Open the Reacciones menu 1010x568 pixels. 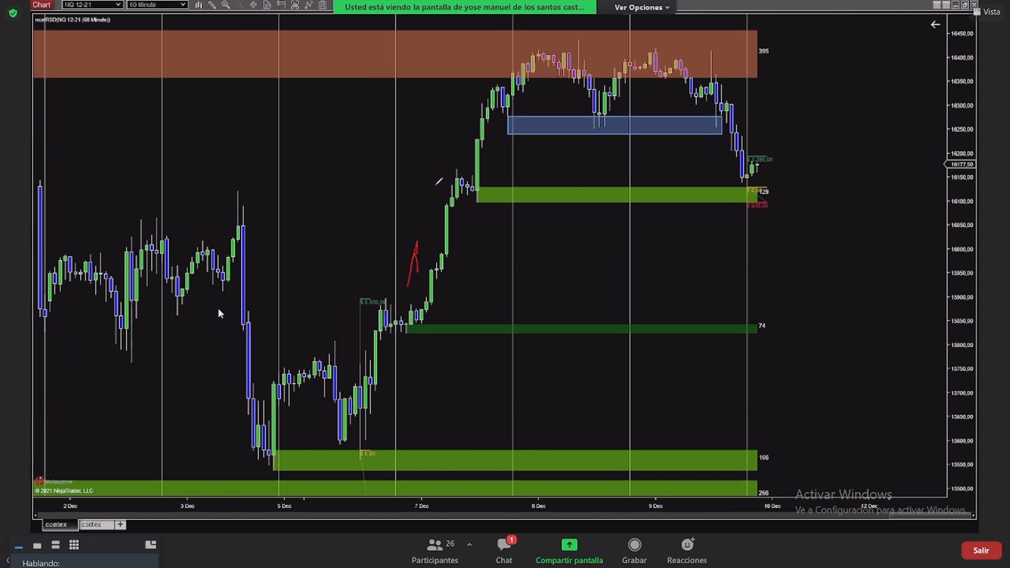pos(686,551)
